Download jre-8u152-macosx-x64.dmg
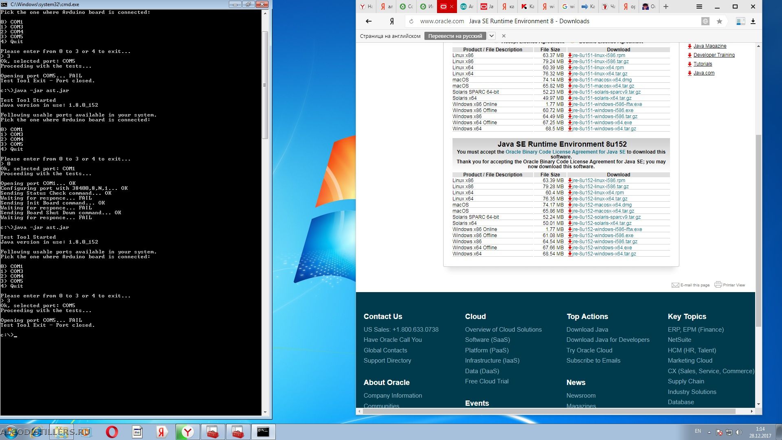Viewport: 782px width, 440px height. point(602,205)
